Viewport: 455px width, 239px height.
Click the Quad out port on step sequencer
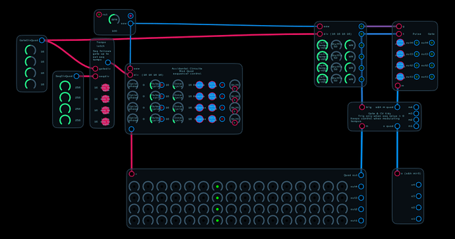click(361, 175)
